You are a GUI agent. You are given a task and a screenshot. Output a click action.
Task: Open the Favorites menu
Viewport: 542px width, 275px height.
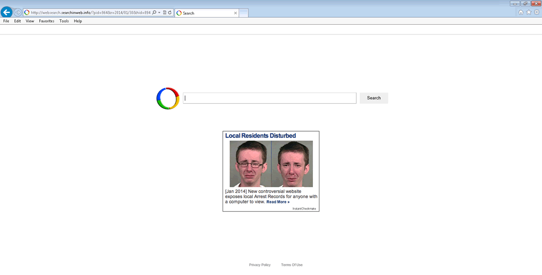click(x=46, y=21)
